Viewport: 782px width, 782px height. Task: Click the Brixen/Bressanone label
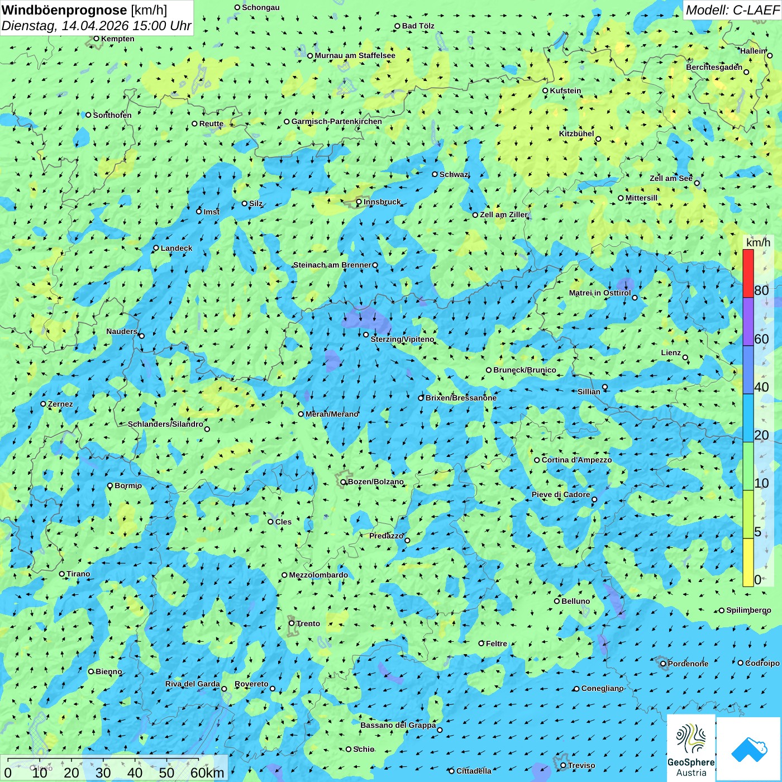(461, 398)
